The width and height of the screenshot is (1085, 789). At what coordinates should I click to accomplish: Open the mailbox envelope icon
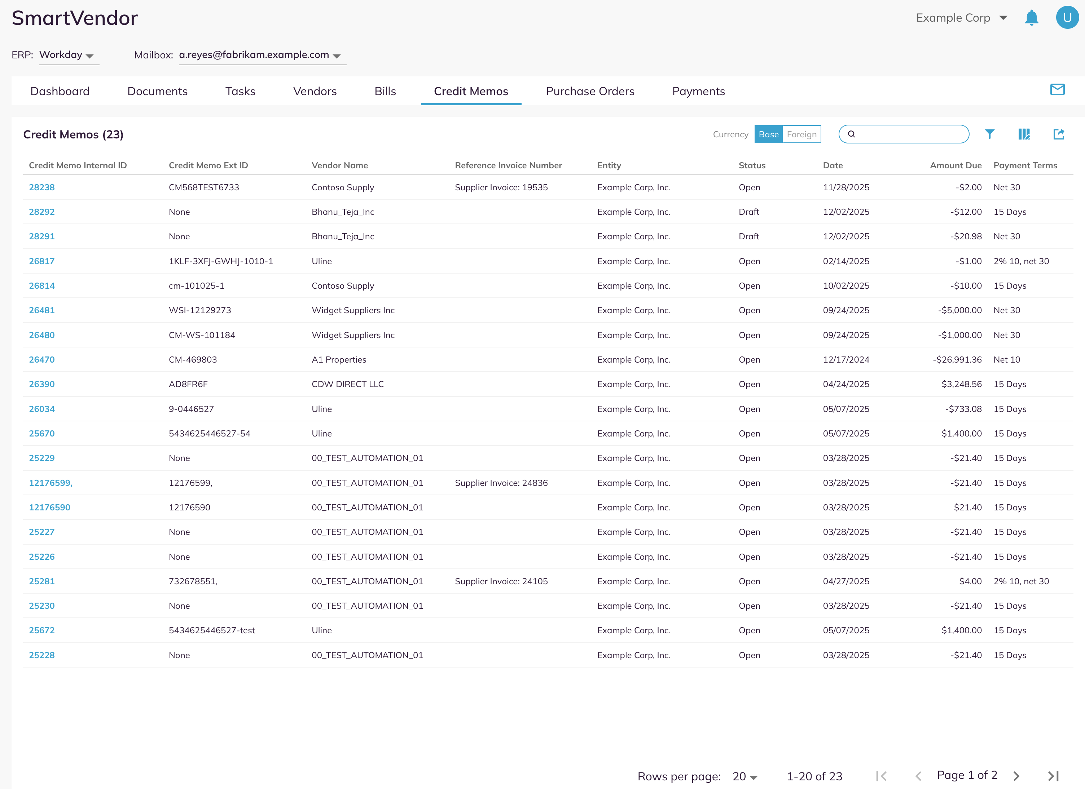(x=1057, y=89)
